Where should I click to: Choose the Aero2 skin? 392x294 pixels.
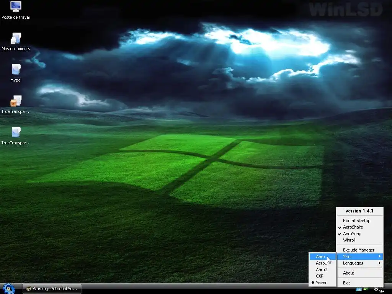pyautogui.click(x=322, y=269)
